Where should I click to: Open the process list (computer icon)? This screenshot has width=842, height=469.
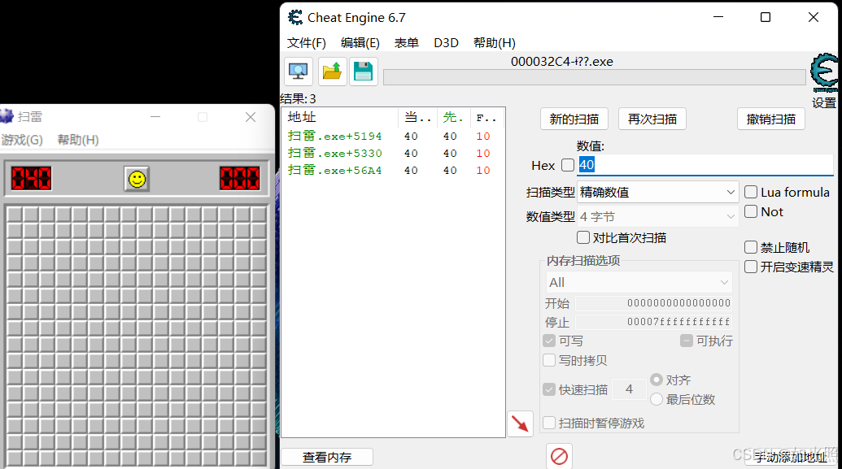click(x=298, y=72)
